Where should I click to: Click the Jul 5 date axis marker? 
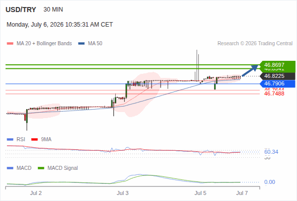[x=200, y=193]
